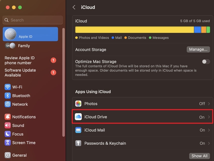
Task: Click the "5 GB of 5 GB used" text
Action: click(195, 21)
